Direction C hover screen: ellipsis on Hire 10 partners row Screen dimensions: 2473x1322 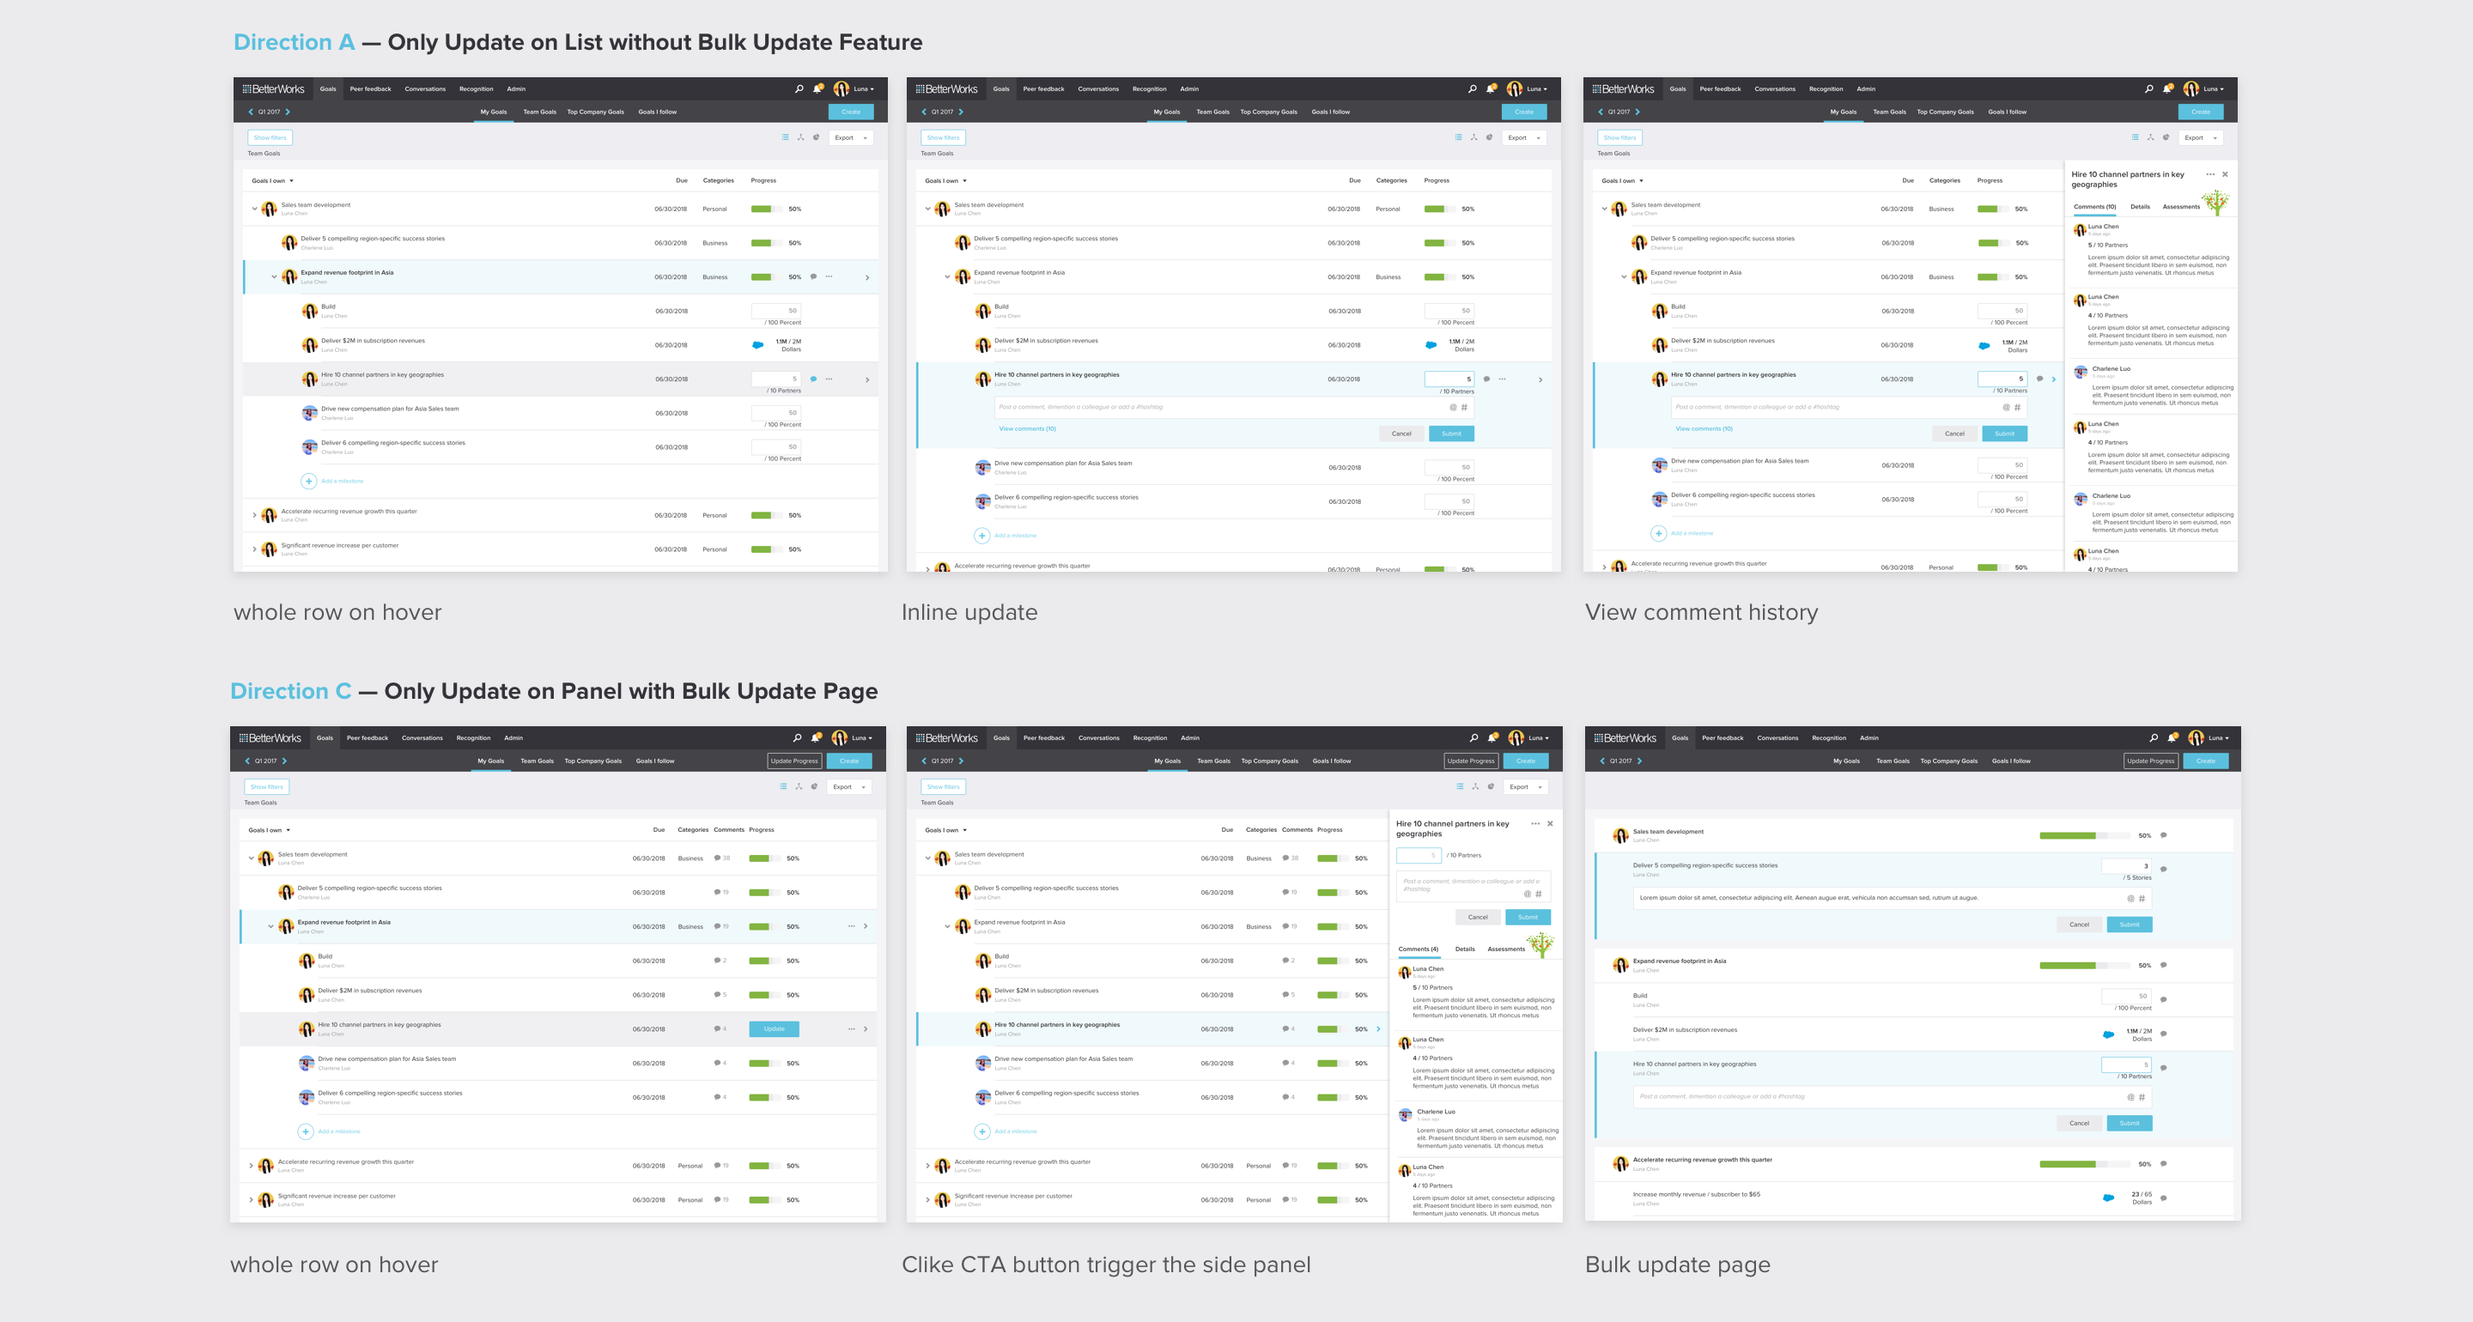coord(851,1028)
